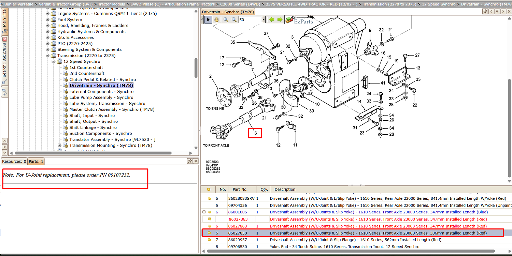This screenshot has height=256, width=512.
Task: Switch to the Main Tree side tab
Action: pyautogui.click(x=4, y=21)
